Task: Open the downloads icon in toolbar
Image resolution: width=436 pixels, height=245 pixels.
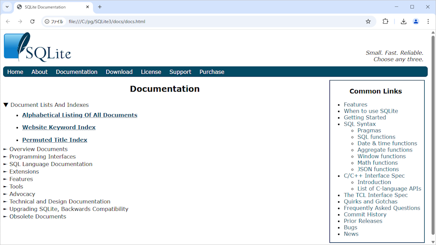Action: tap(404, 22)
